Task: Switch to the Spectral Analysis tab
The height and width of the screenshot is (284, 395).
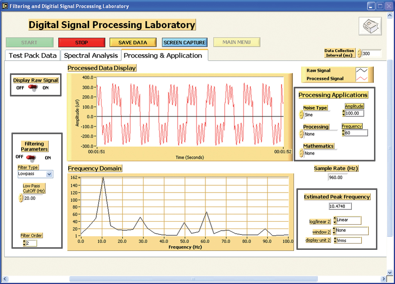Action: pos(91,55)
